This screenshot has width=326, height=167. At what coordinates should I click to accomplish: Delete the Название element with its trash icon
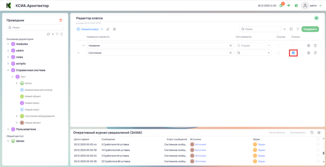315,46
